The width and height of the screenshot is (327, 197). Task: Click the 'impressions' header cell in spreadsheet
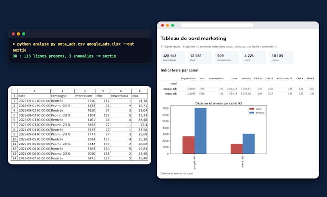tap(85, 96)
